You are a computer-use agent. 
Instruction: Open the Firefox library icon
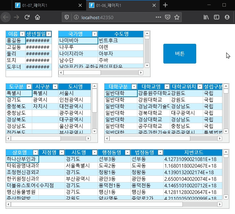(x=206, y=17)
